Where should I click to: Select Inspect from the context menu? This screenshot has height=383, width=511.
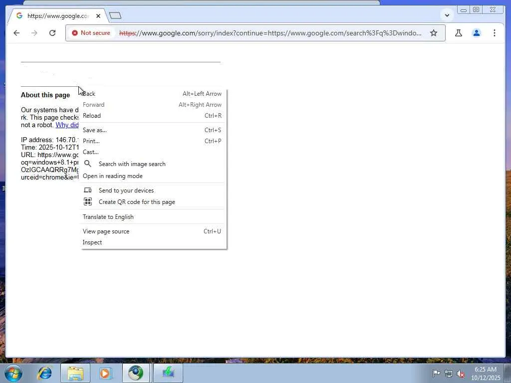pyautogui.click(x=153, y=242)
